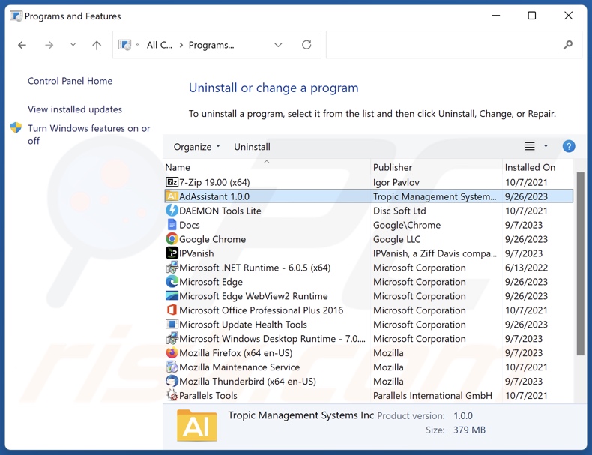
Task: Click the Igor Pavlov publisher cell
Action: [396, 182]
